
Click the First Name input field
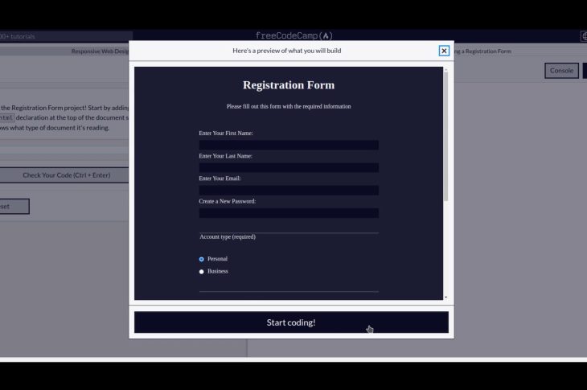289,146
